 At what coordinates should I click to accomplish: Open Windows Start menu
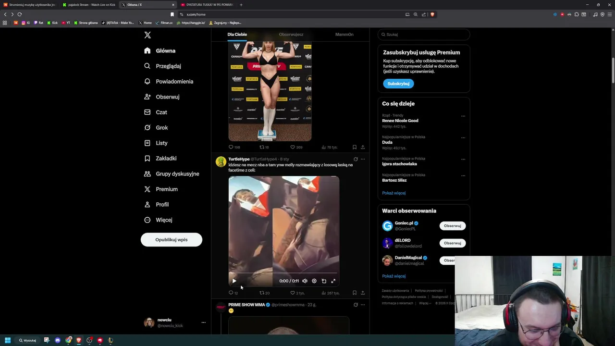click(8, 340)
